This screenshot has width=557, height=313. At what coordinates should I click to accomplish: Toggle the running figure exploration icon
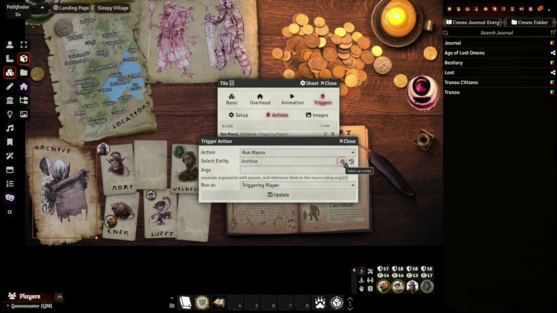pyautogui.click(x=362, y=271)
